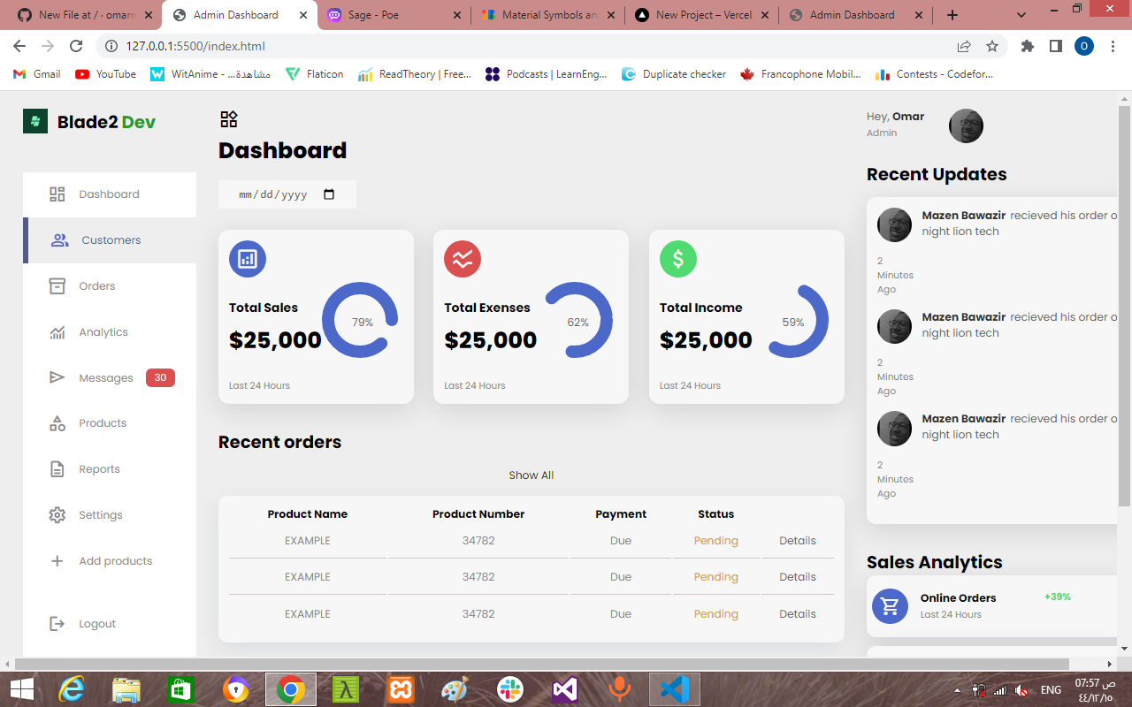The height and width of the screenshot is (707, 1132).
Task: Click the Add products plus icon
Action: click(x=57, y=560)
